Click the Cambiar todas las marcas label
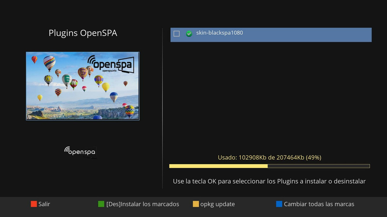Viewport: 387px width, 217px height. (319, 204)
